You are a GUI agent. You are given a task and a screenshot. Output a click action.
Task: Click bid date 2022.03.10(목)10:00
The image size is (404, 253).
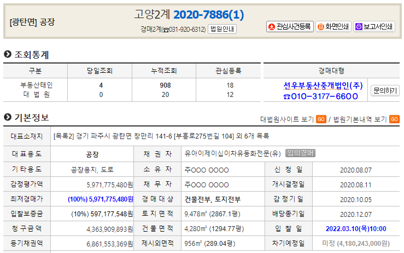tap(356, 229)
